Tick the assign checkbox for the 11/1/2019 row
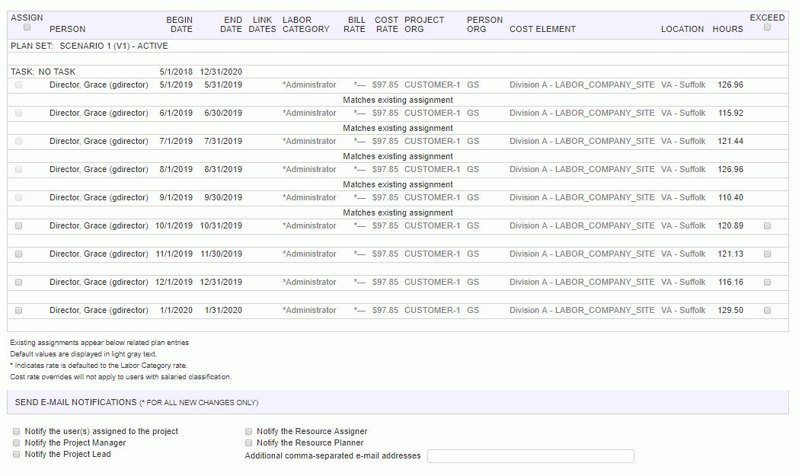Image resolution: width=799 pixels, height=476 pixels. [19, 254]
